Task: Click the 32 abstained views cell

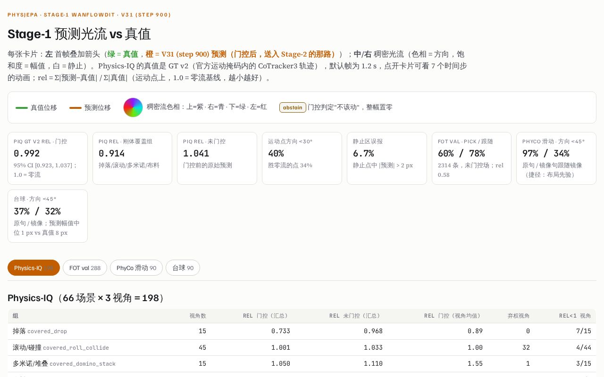Action: [x=526, y=348]
